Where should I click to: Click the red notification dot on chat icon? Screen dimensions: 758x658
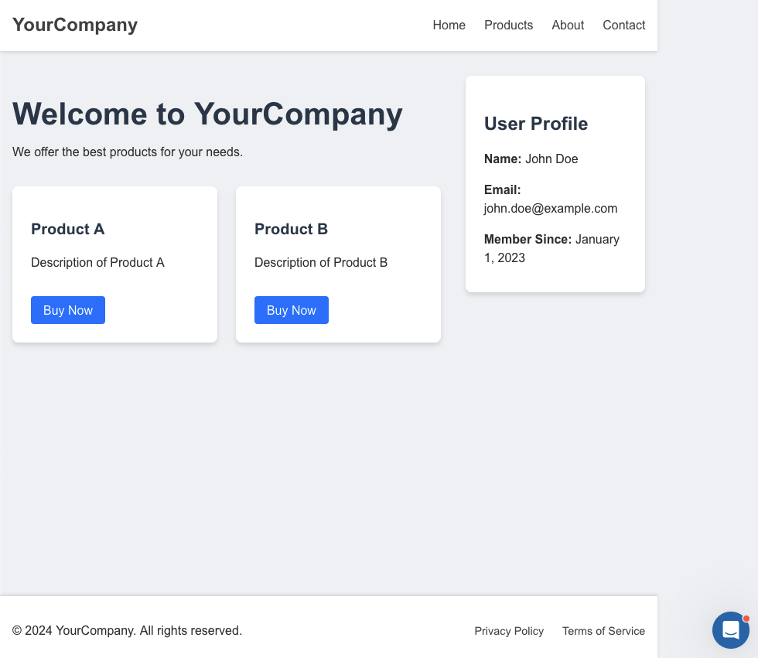pyautogui.click(x=746, y=619)
